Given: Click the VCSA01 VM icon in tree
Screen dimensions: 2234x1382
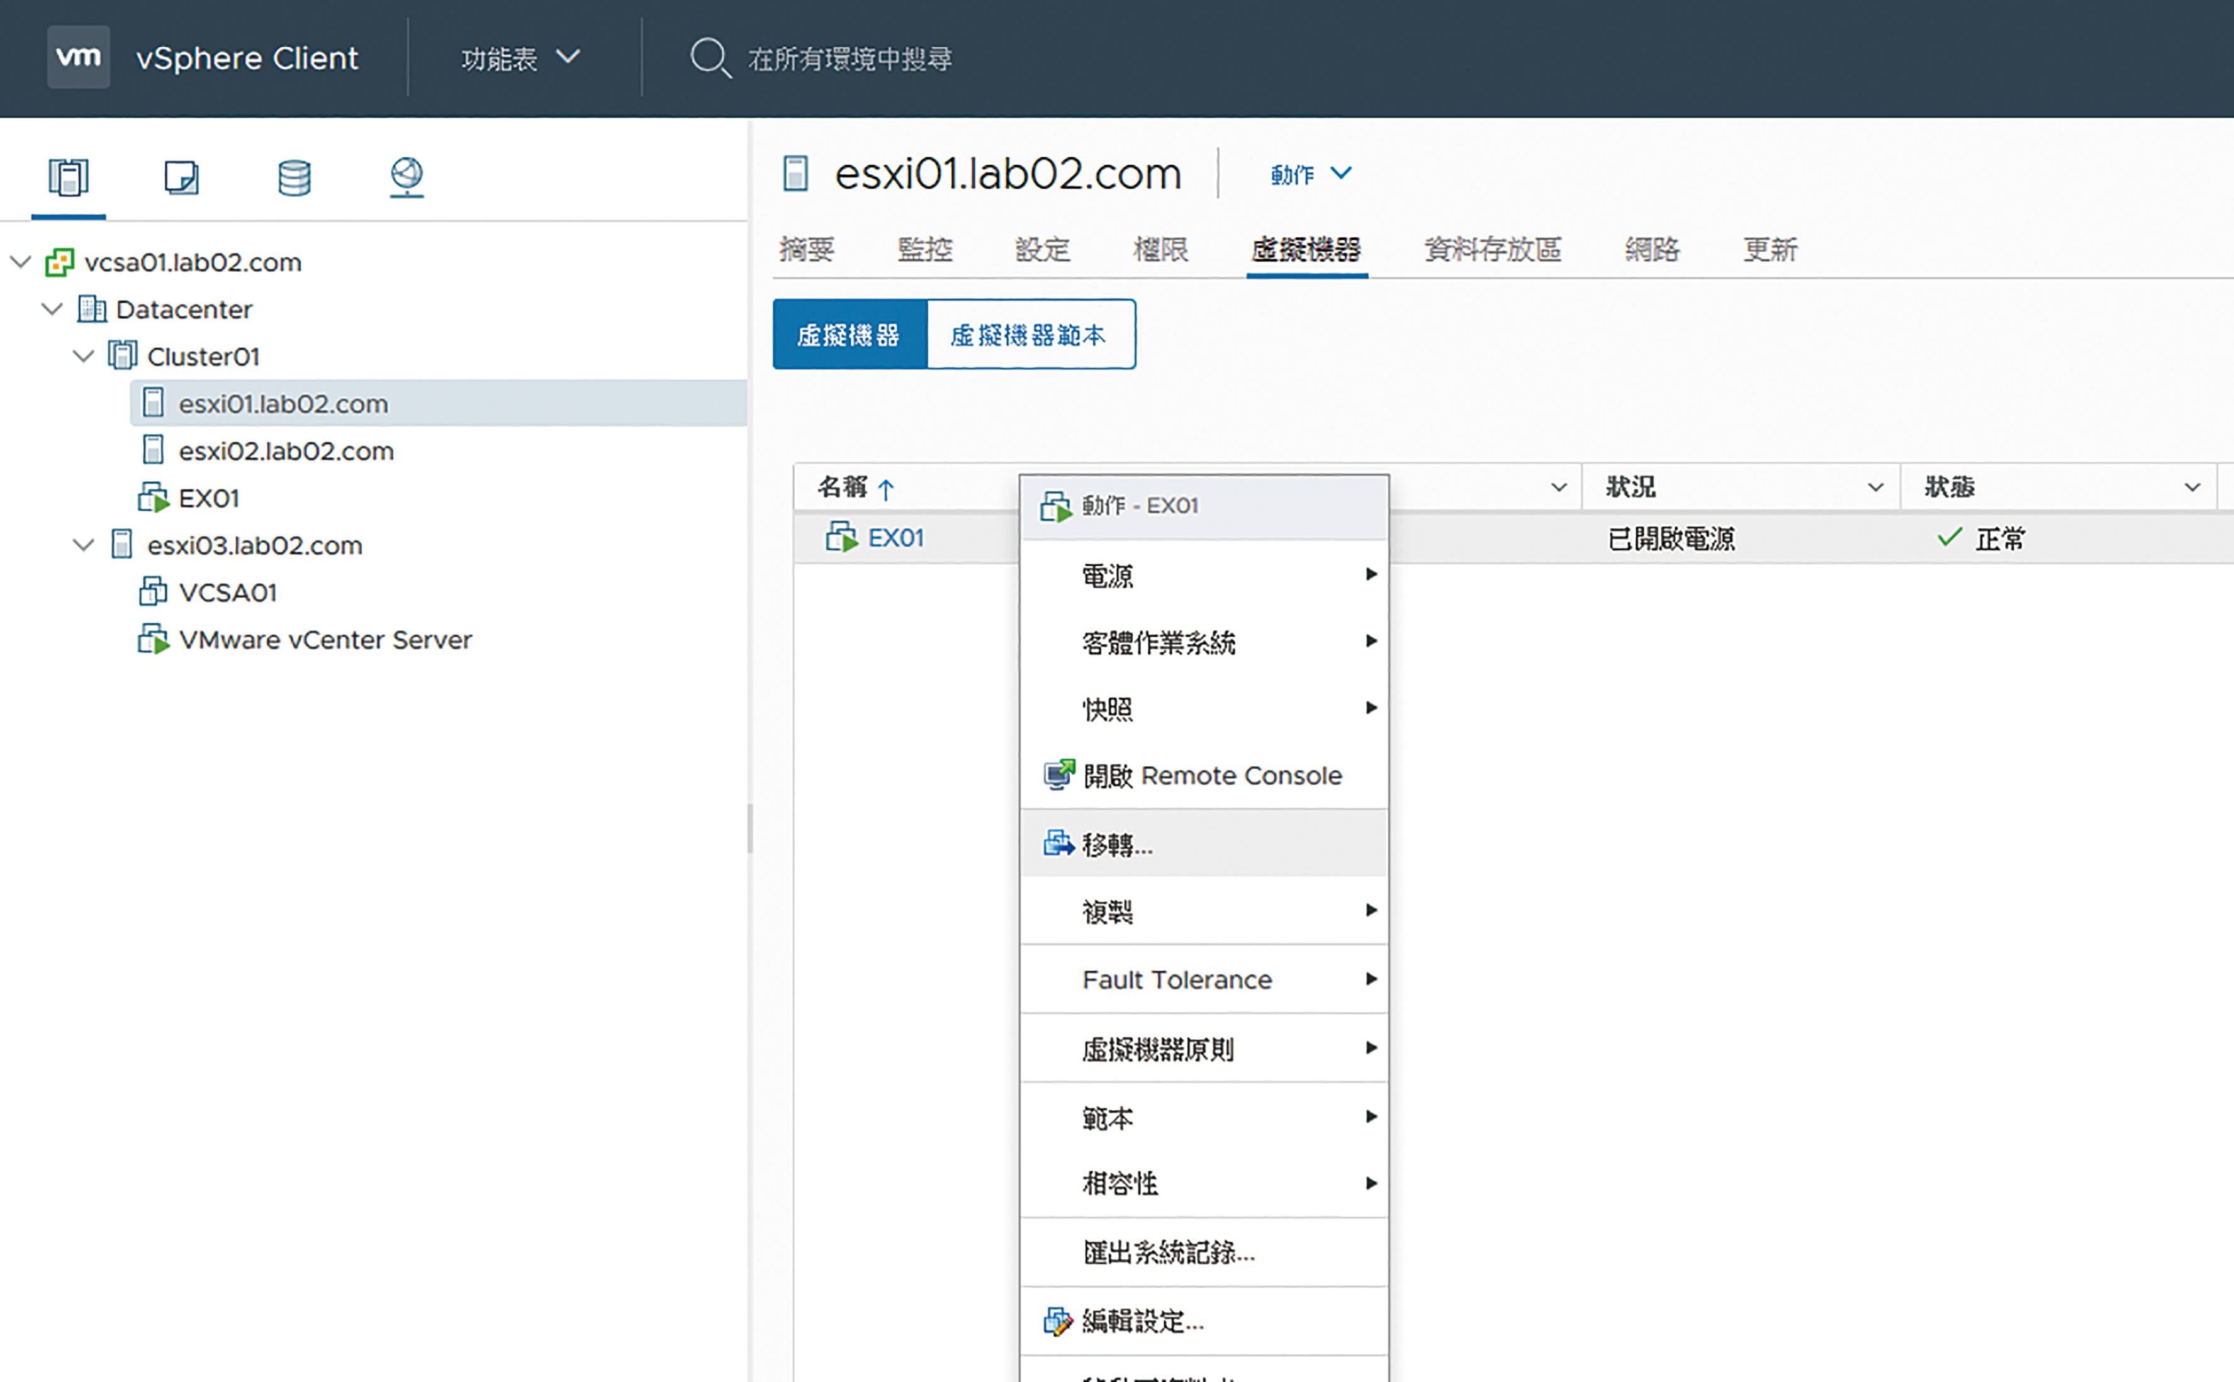Looking at the screenshot, I should click(153, 591).
